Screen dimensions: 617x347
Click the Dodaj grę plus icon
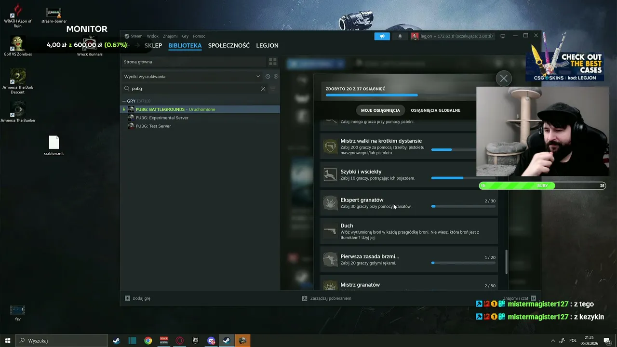pos(127,298)
